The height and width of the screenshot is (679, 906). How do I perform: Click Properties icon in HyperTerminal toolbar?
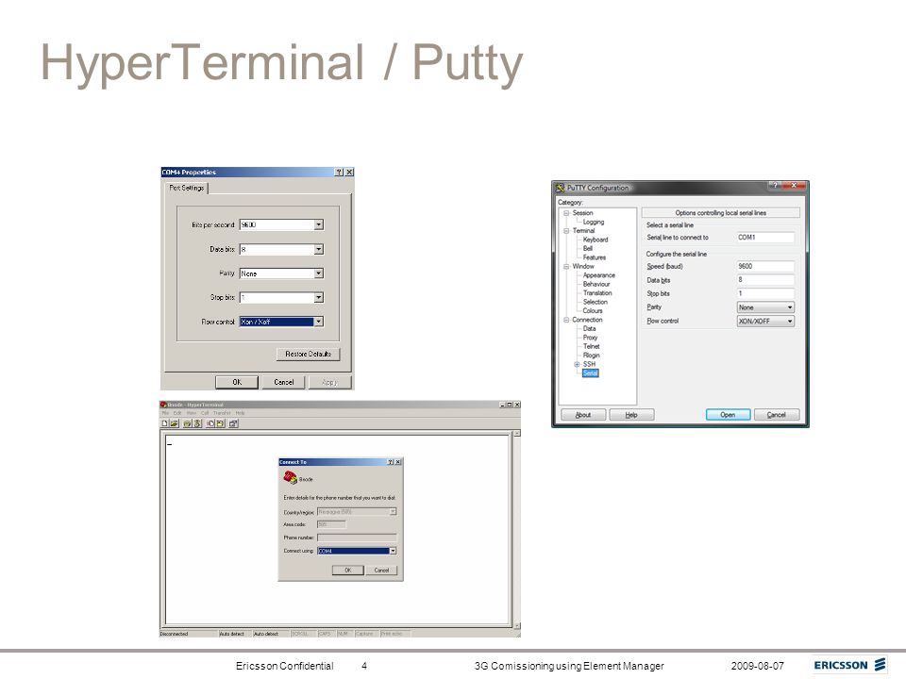(x=233, y=423)
